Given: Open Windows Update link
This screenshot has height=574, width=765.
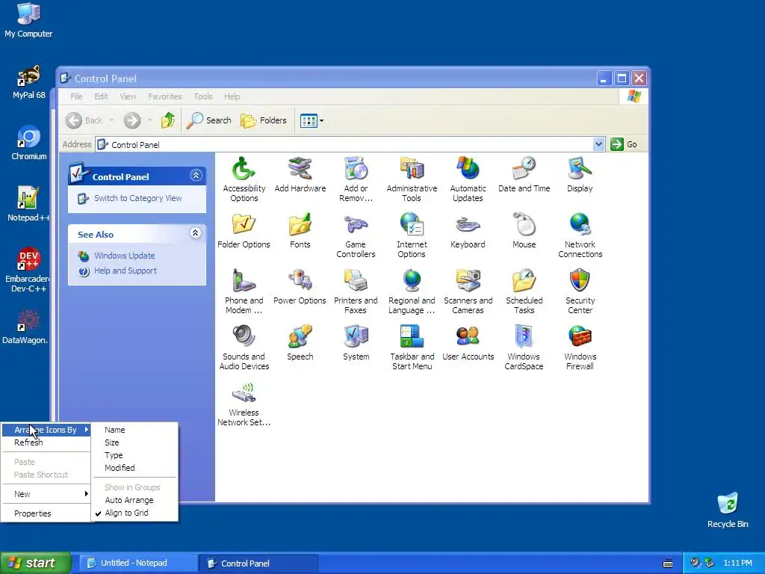Looking at the screenshot, I should 125,256.
